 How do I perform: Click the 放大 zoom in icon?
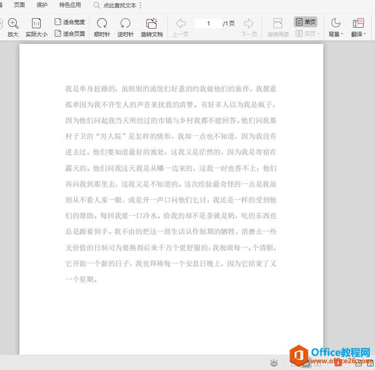13,24
